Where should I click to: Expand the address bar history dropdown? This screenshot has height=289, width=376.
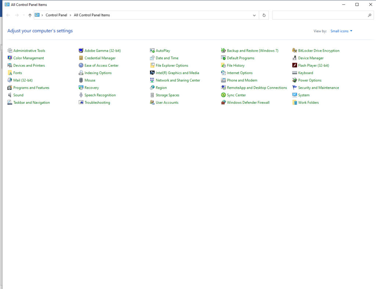click(x=254, y=15)
